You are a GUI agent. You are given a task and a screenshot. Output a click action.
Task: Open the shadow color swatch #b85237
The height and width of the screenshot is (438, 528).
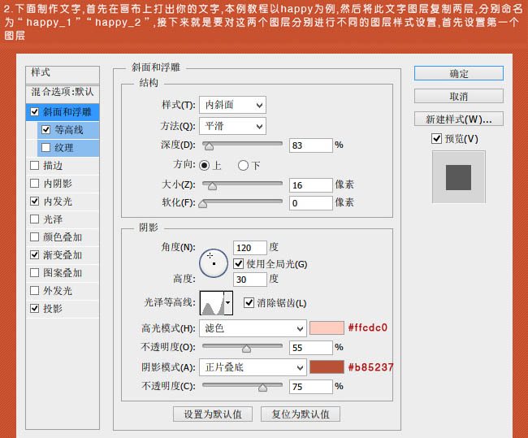(327, 367)
